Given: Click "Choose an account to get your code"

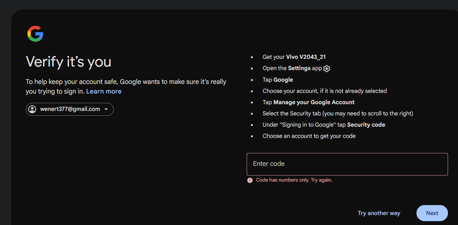Looking at the screenshot, I should (x=309, y=136).
